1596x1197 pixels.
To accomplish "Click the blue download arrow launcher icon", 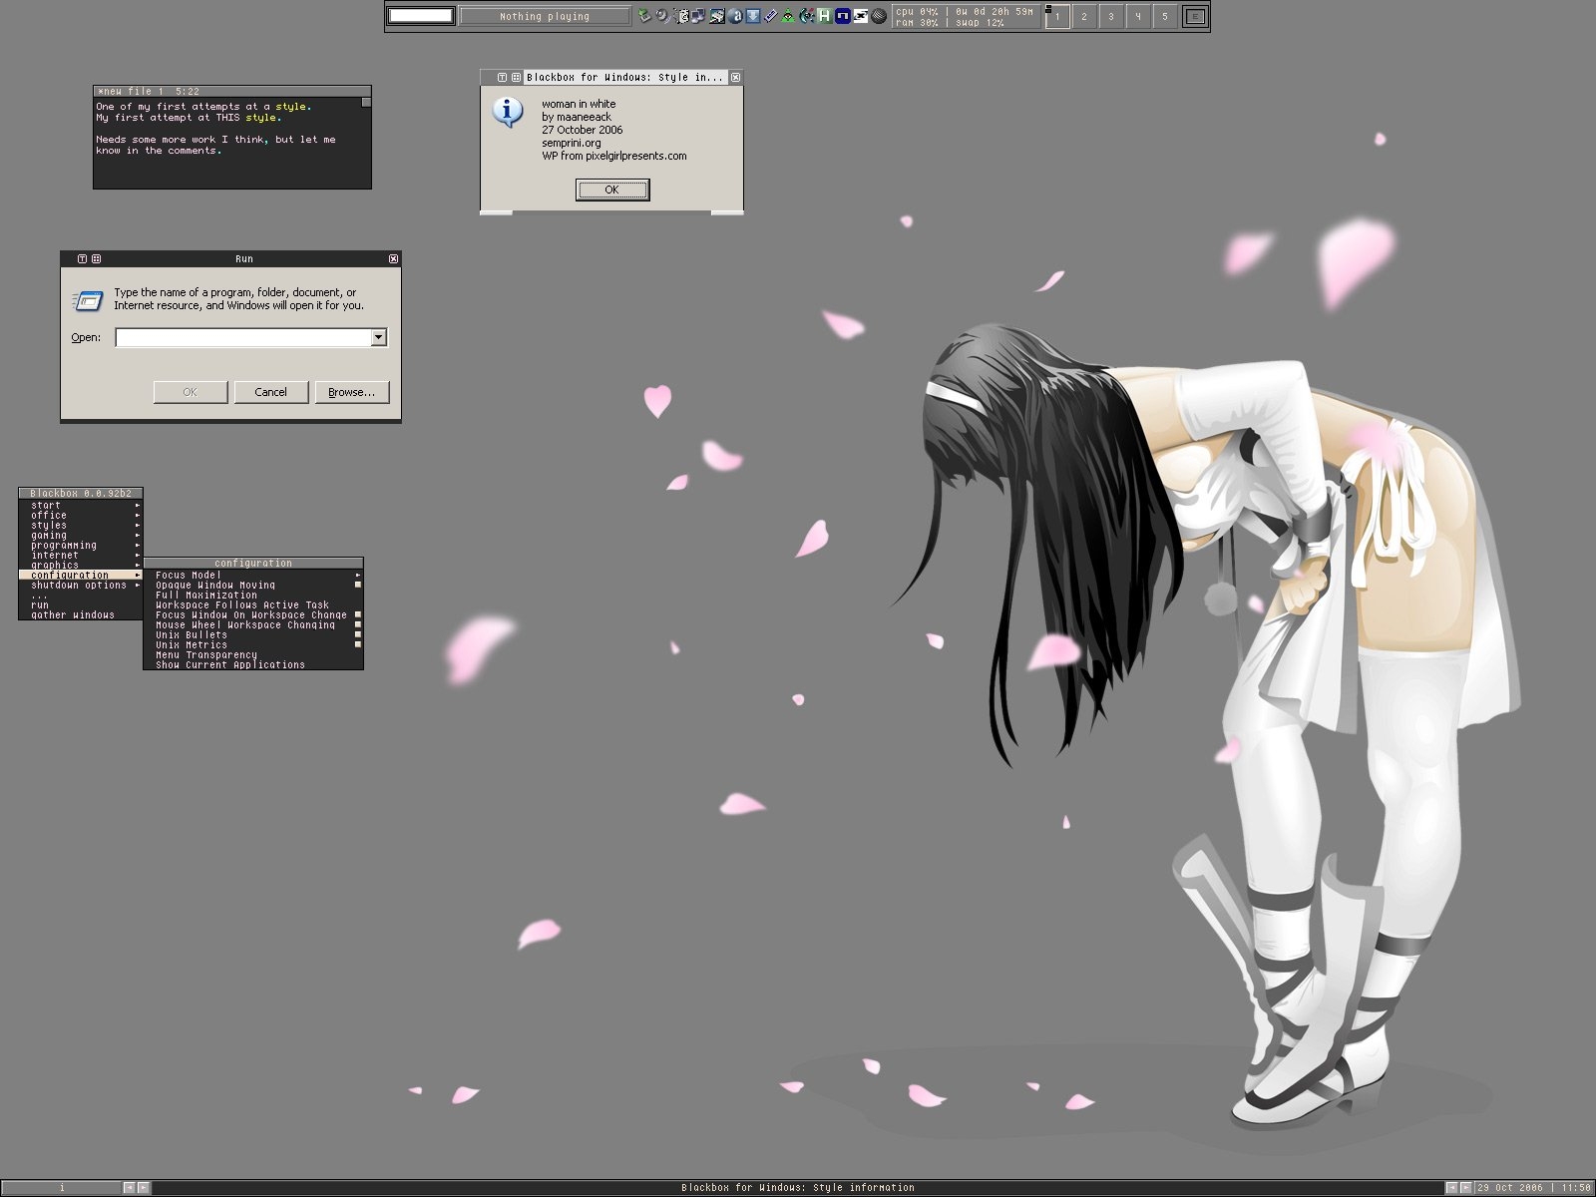I will [753, 16].
